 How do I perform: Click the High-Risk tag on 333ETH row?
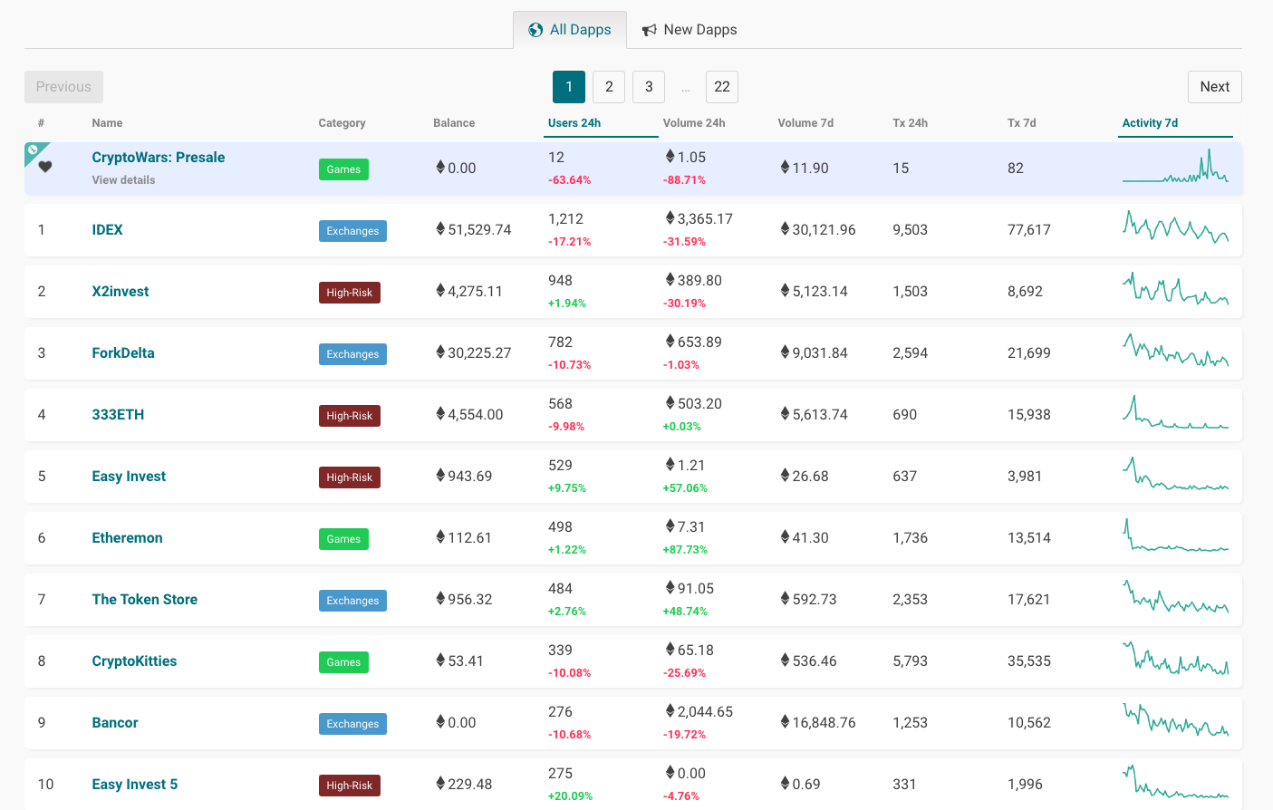tap(350, 416)
